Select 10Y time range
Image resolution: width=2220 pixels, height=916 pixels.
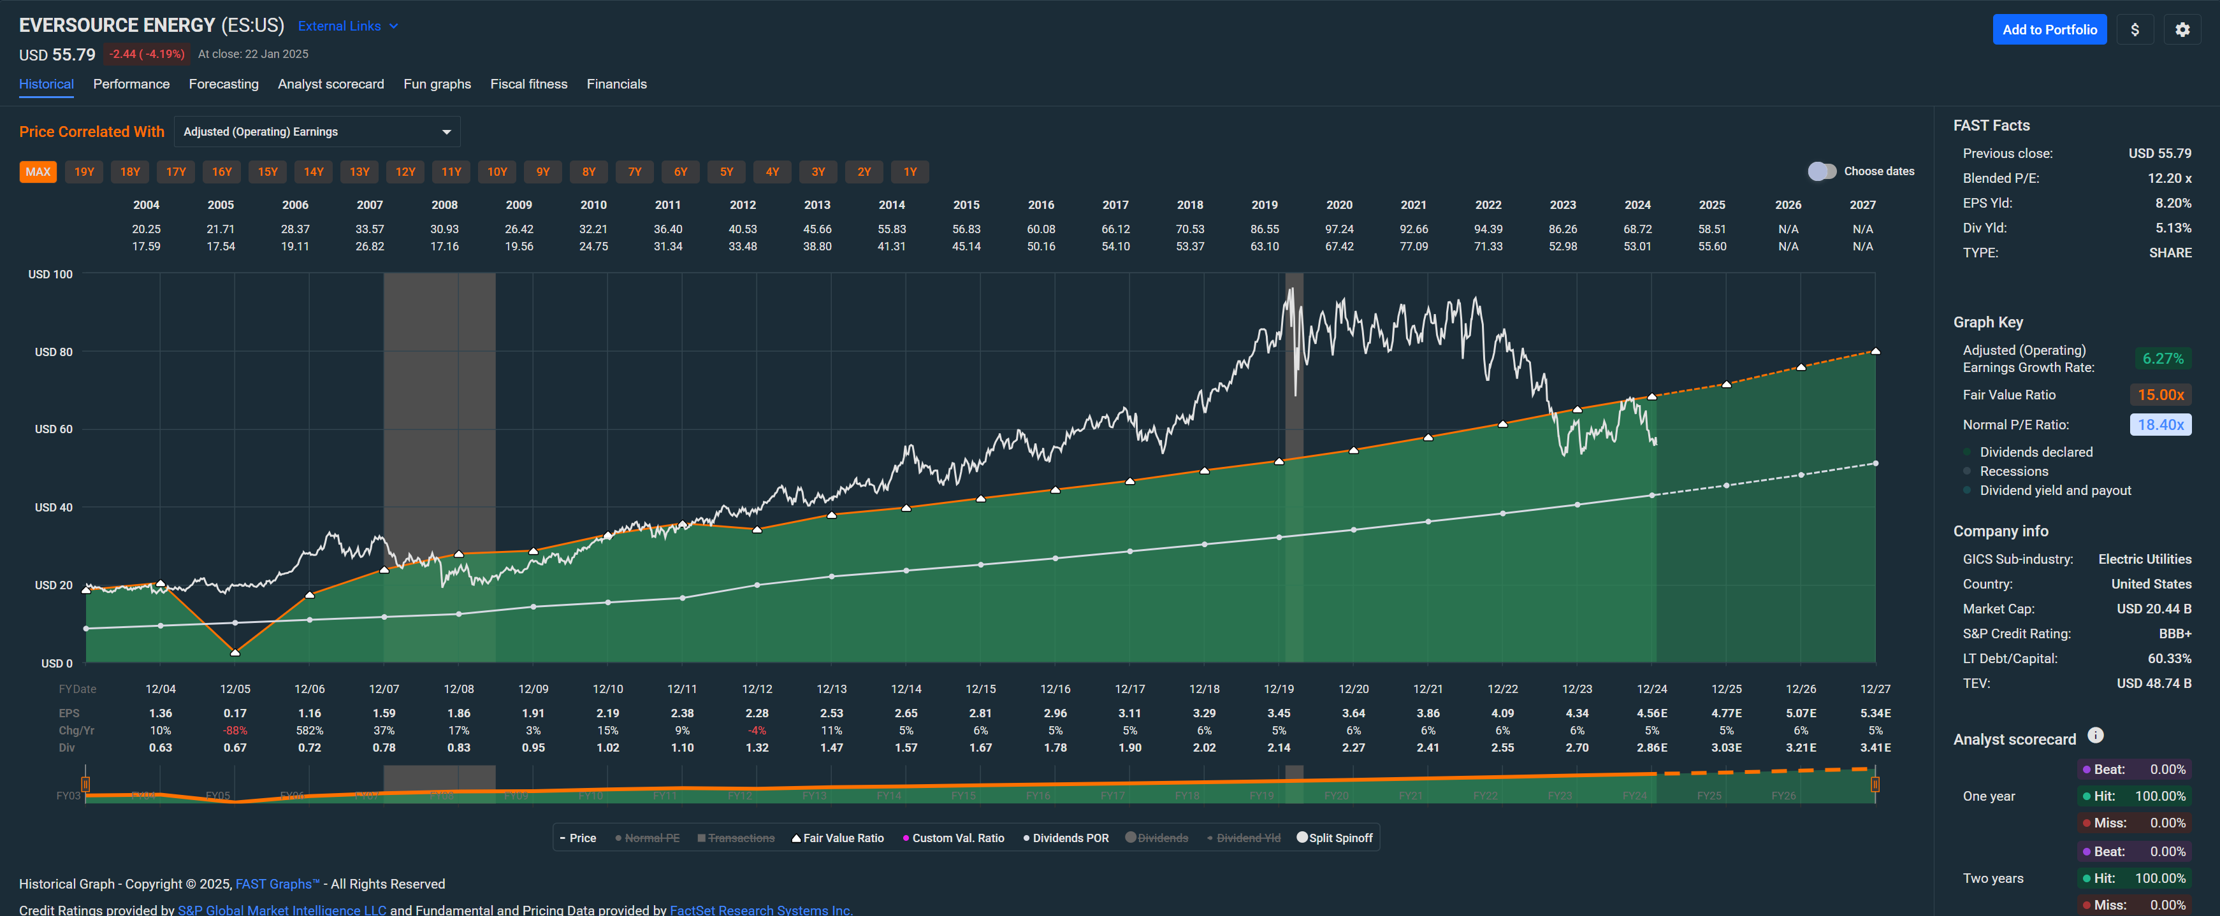tap(497, 171)
